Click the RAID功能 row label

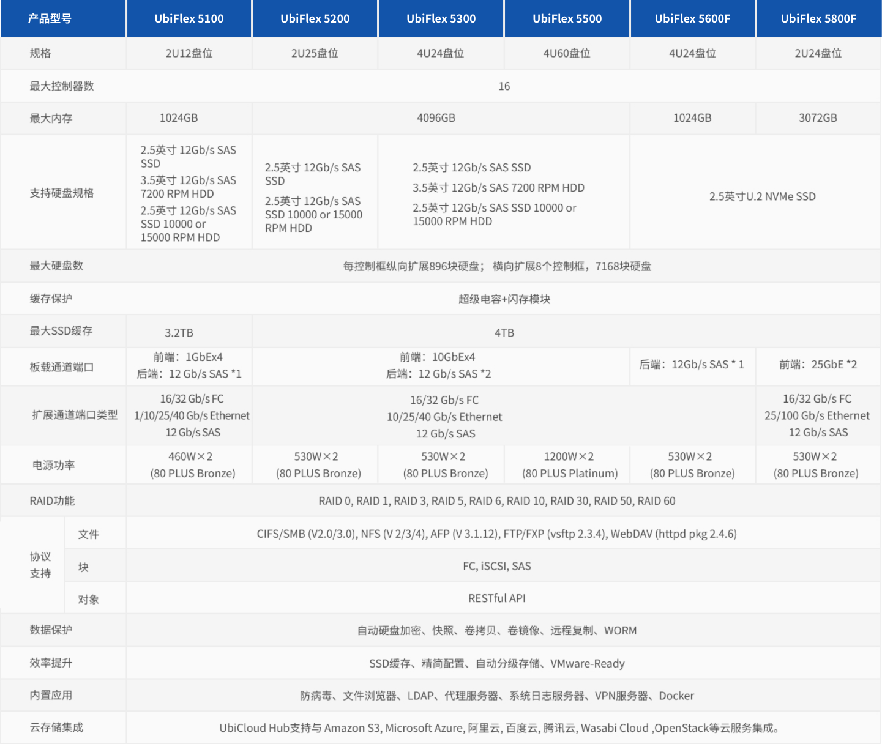52,501
